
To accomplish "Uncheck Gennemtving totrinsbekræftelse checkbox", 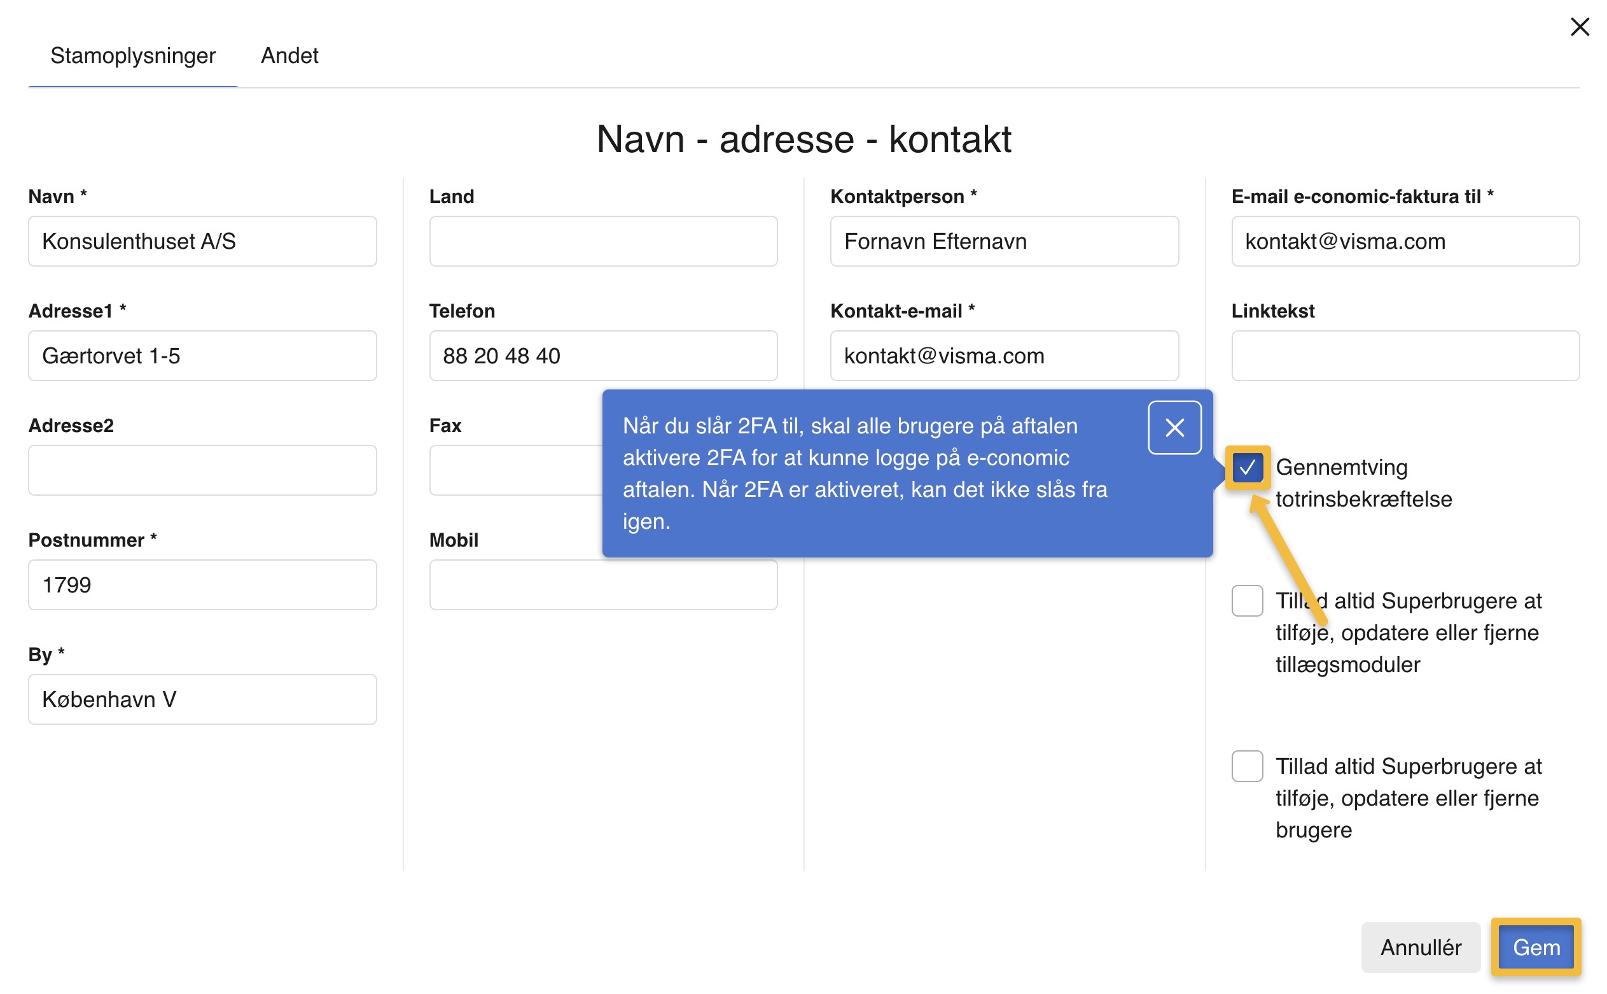I will point(1247,468).
